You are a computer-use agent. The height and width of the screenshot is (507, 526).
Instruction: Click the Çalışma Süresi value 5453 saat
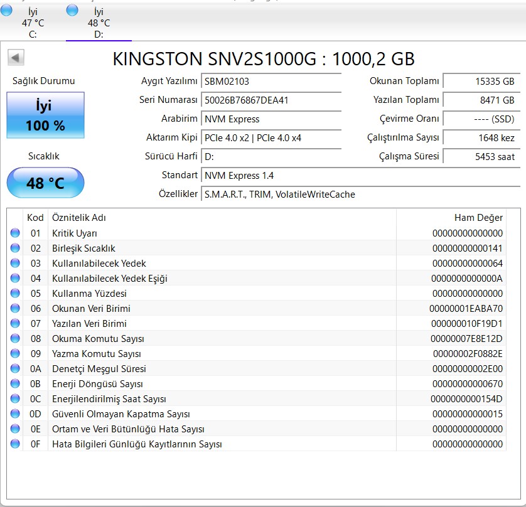point(481,157)
